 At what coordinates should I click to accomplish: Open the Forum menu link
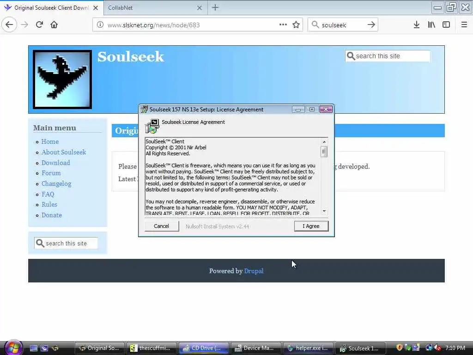[x=51, y=173]
